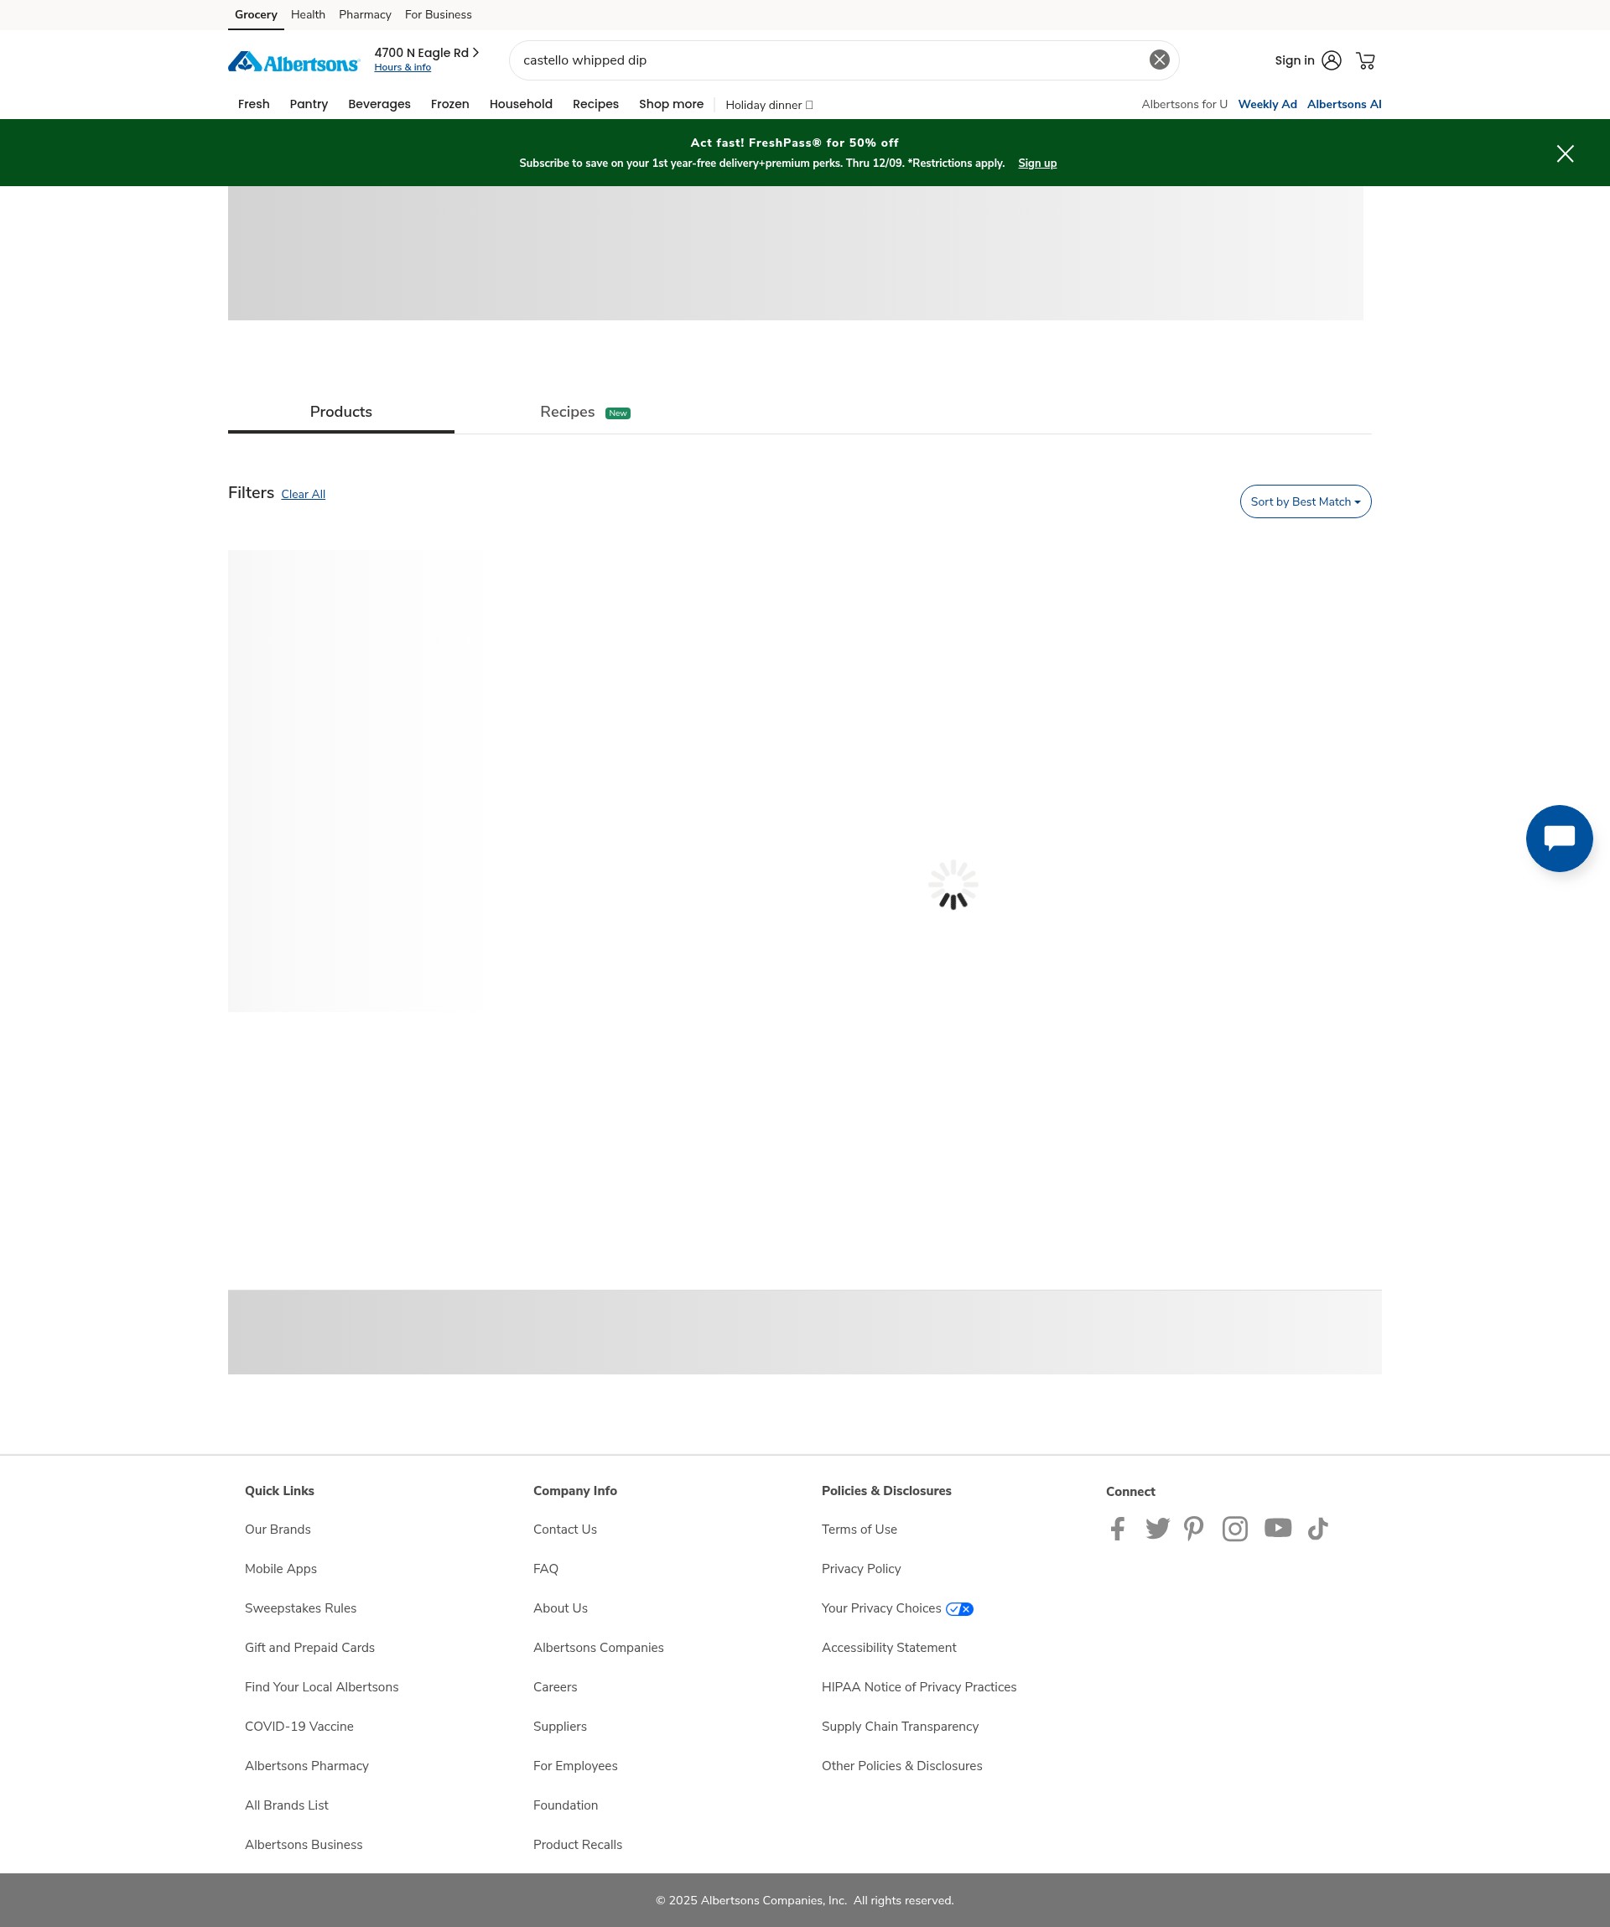1610x1927 pixels.
Task: Go to For Business section
Action: click(x=438, y=15)
